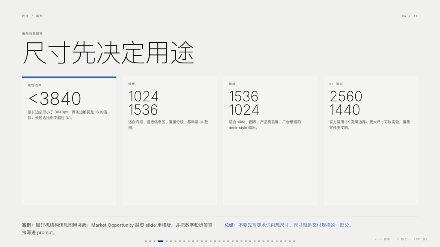Click the '硬性边界' card label

tap(35, 85)
